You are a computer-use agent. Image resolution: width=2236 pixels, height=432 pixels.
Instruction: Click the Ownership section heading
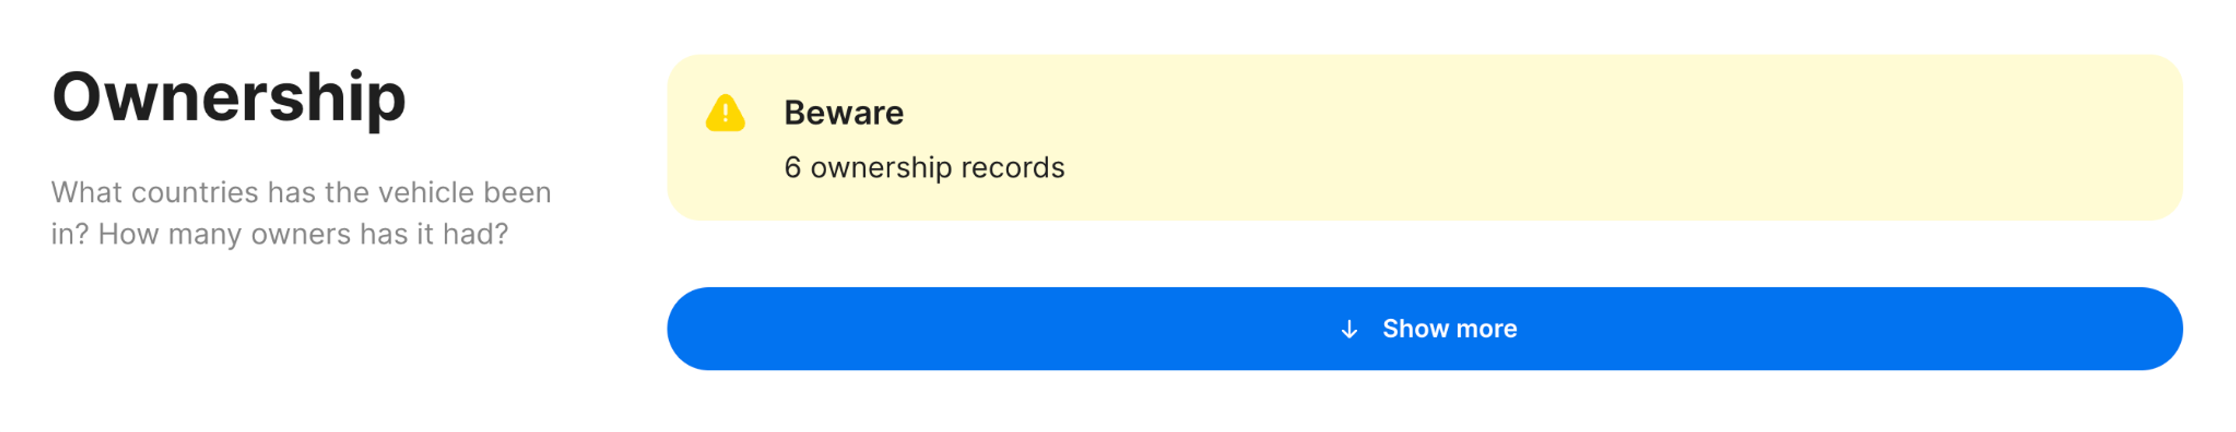point(229,97)
